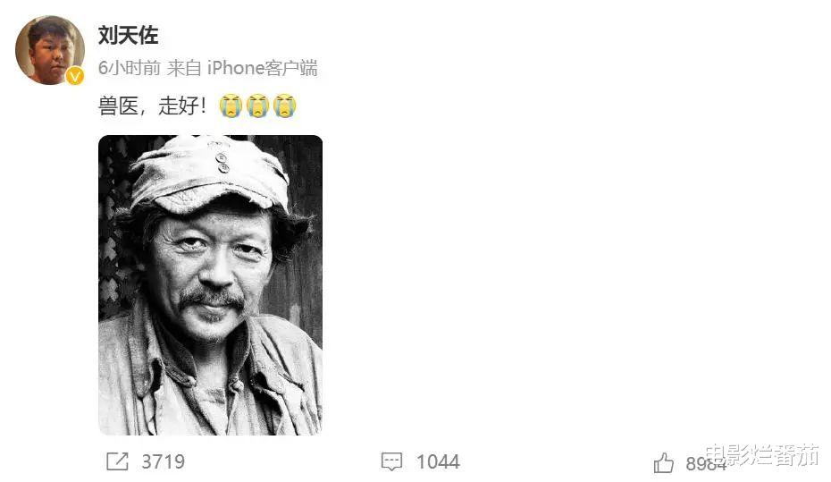831x482 pixels.
Task: Open 刘天佐's round profile avatar
Action: tap(50, 50)
